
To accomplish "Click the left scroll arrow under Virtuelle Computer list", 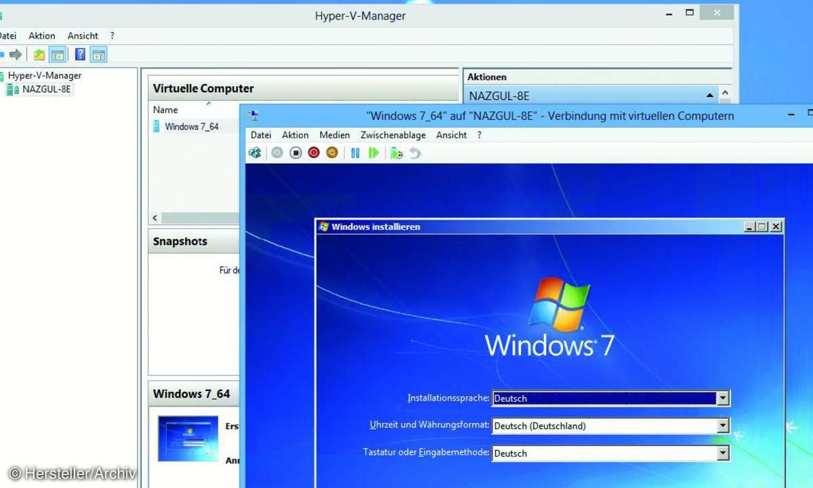I will click(155, 218).
